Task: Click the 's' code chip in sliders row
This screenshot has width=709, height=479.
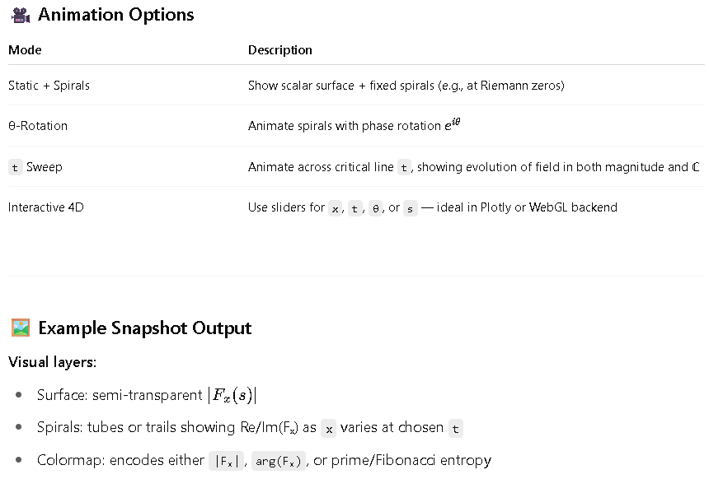Action: pyautogui.click(x=410, y=208)
